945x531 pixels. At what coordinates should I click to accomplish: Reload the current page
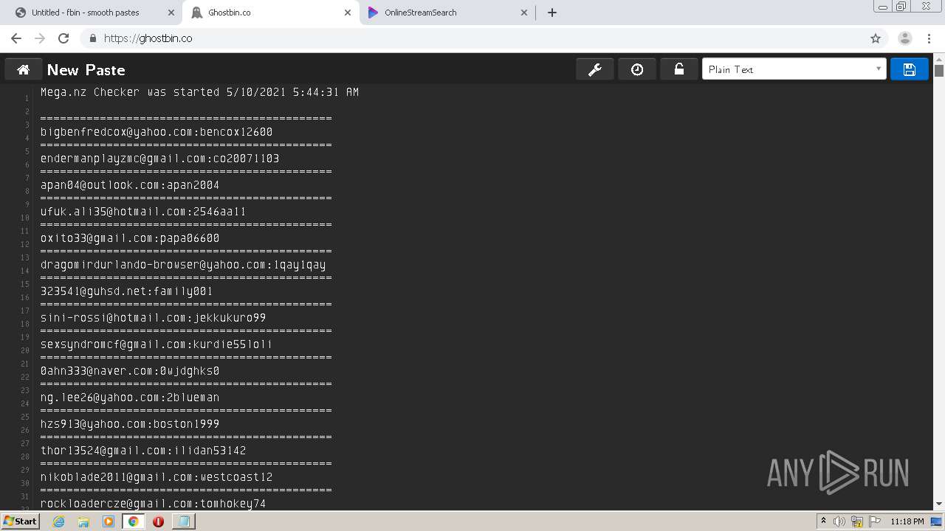pyautogui.click(x=63, y=38)
